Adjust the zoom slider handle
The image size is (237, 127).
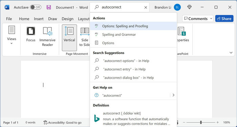pyautogui.click(x=201, y=122)
